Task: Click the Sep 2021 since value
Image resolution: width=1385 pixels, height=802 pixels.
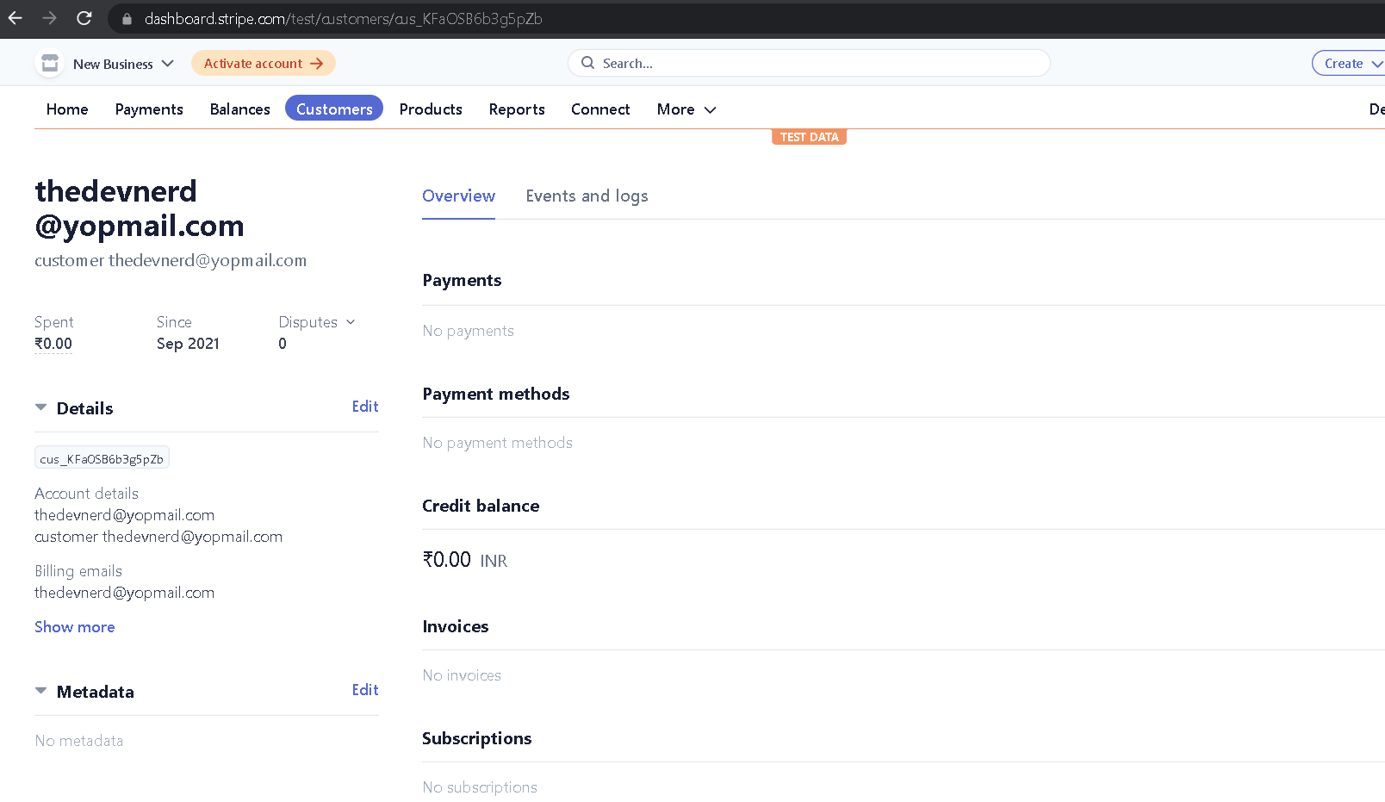Action: tap(188, 344)
